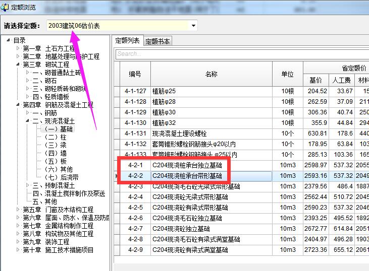Expand 二、砌石 node triangle
The image size is (369, 271).
[x=28, y=81]
